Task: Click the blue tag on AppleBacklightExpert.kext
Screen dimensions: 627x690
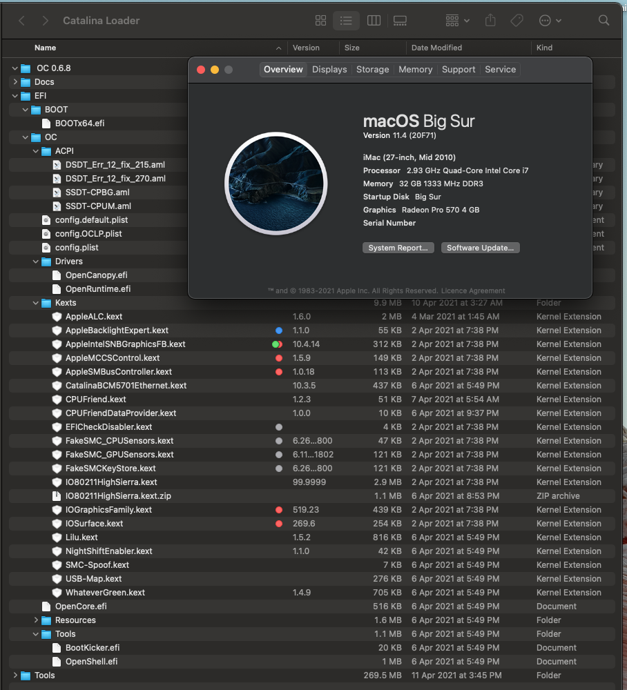Action: [x=279, y=331]
